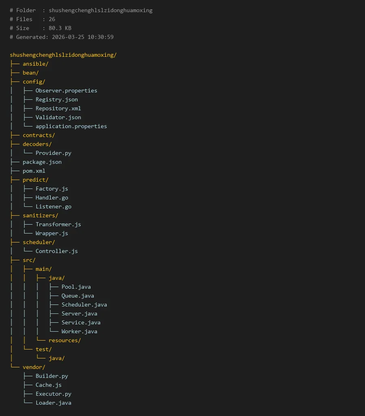
Task: Click the config/ folder entry
Action: [34, 81]
